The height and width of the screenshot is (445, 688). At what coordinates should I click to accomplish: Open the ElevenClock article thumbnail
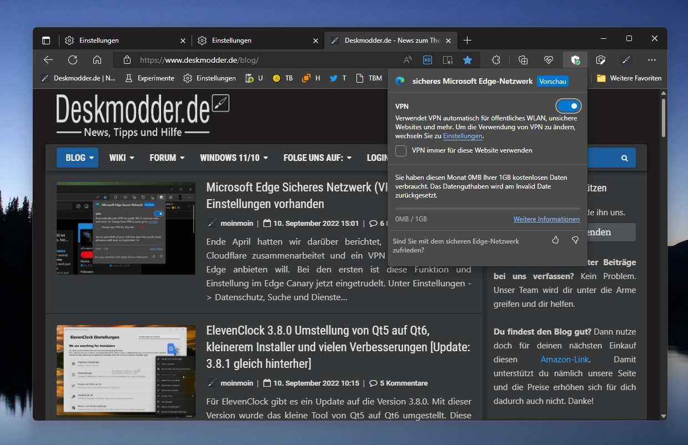coord(126,371)
